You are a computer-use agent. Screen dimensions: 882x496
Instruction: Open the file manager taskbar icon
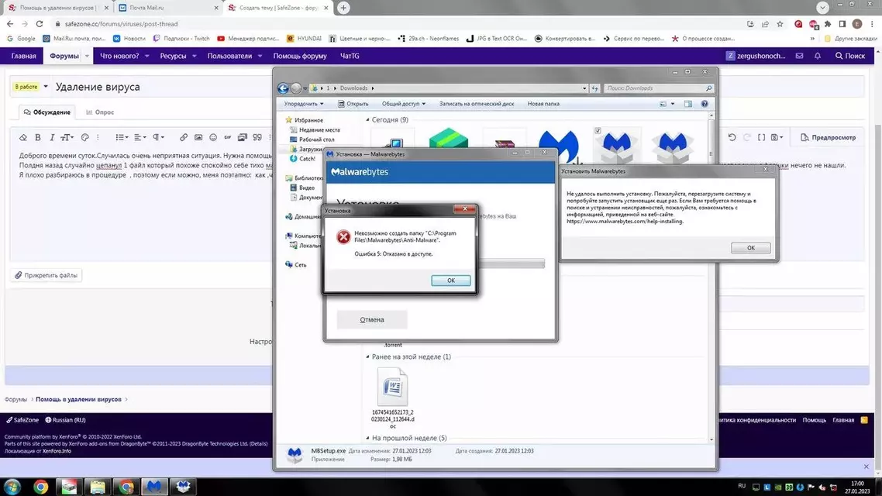98,487
